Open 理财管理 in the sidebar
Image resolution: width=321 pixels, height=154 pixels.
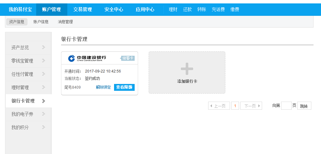(28, 87)
